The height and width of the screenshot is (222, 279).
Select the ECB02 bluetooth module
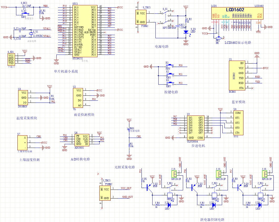(237, 75)
